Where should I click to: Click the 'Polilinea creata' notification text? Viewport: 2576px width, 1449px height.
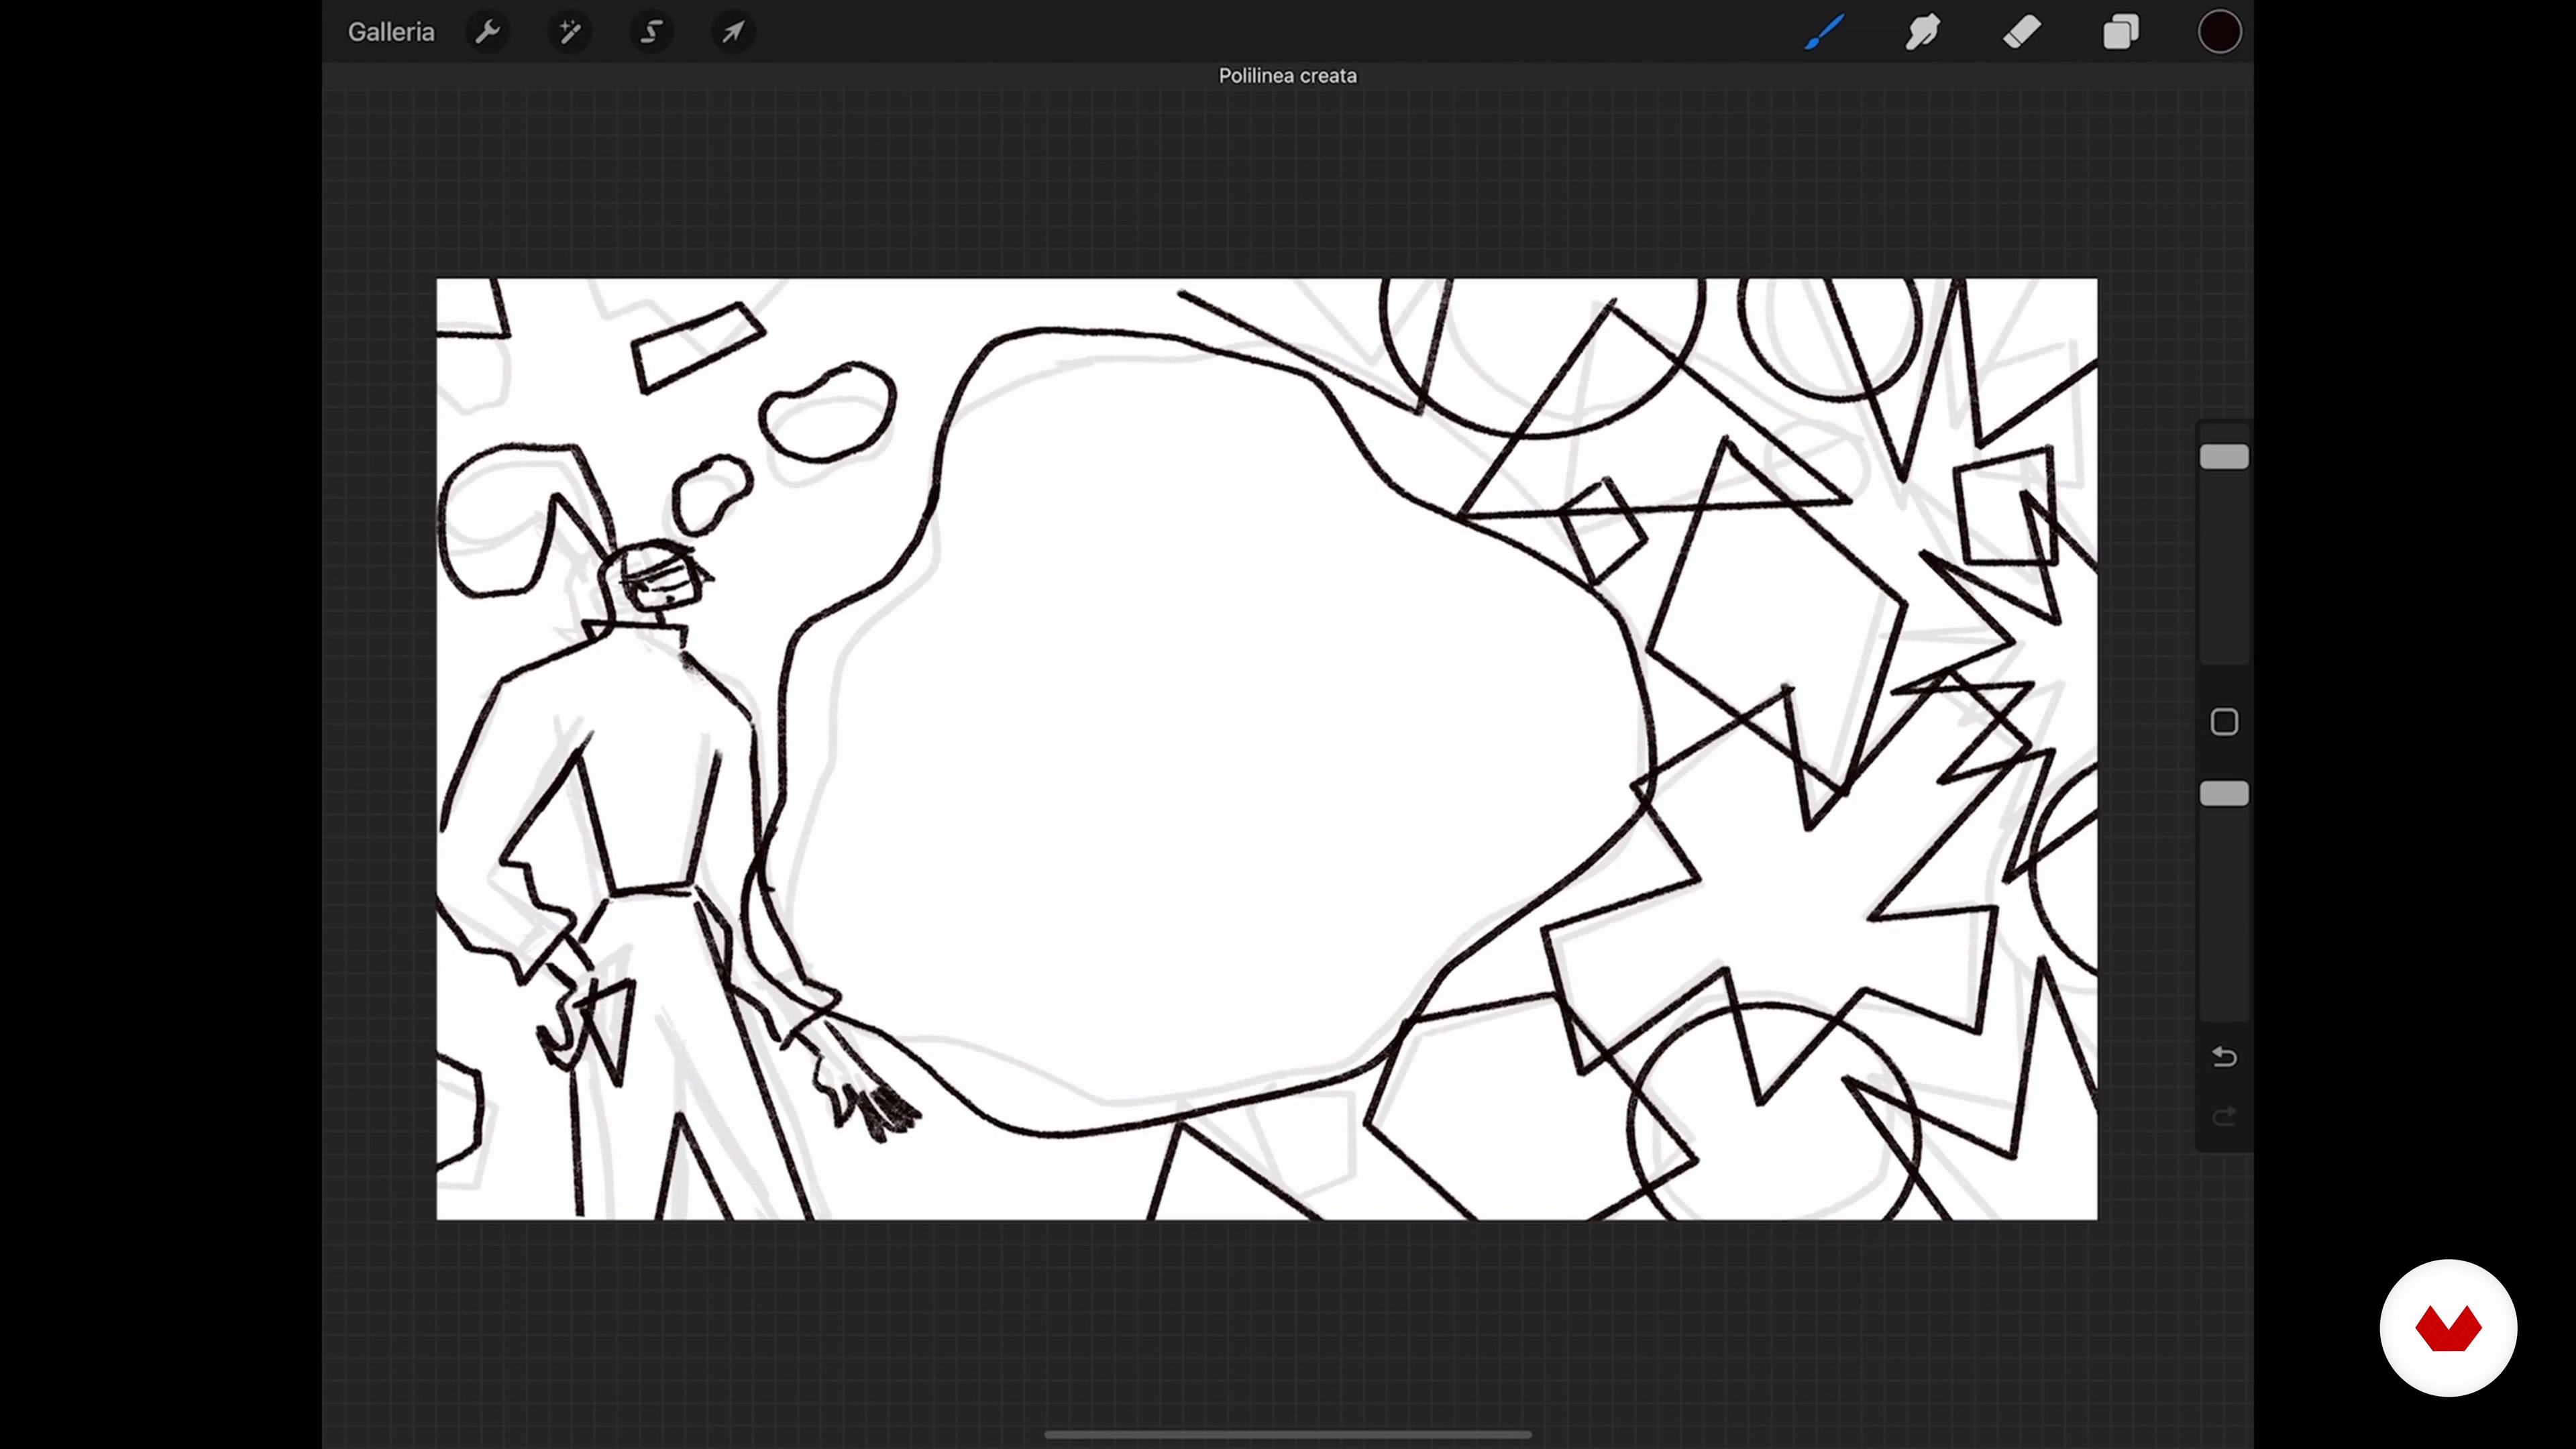[1287, 76]
